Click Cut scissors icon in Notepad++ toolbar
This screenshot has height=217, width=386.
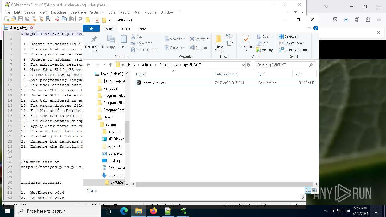click(x=57, y=19)
